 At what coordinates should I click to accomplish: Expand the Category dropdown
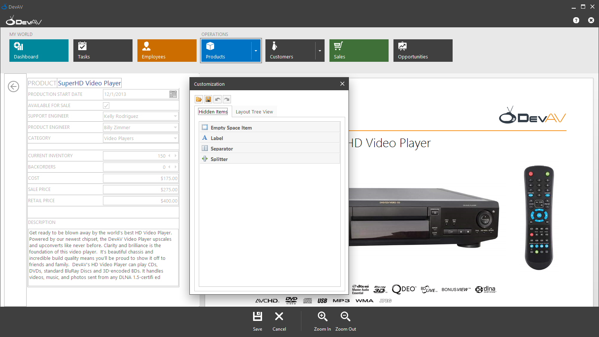click(175, 139)
